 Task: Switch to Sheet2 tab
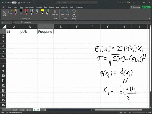pyautogui.click(x=22, y=110)
